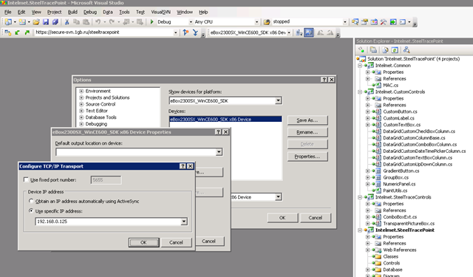473x277 pixels.
Task: Click the Undo arrow icon
Action: pos(98,21)
